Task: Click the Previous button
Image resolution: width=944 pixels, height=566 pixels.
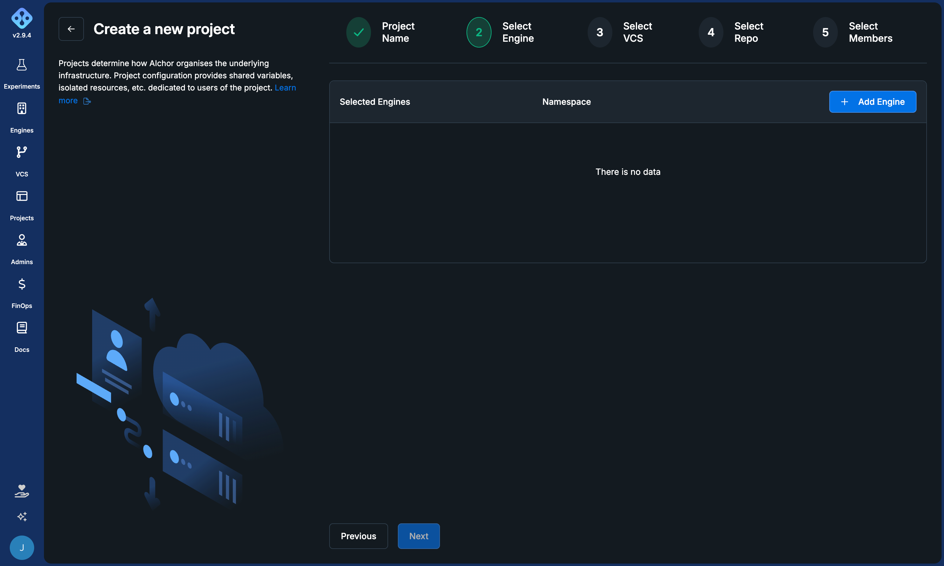Action: tap(358, 536)
